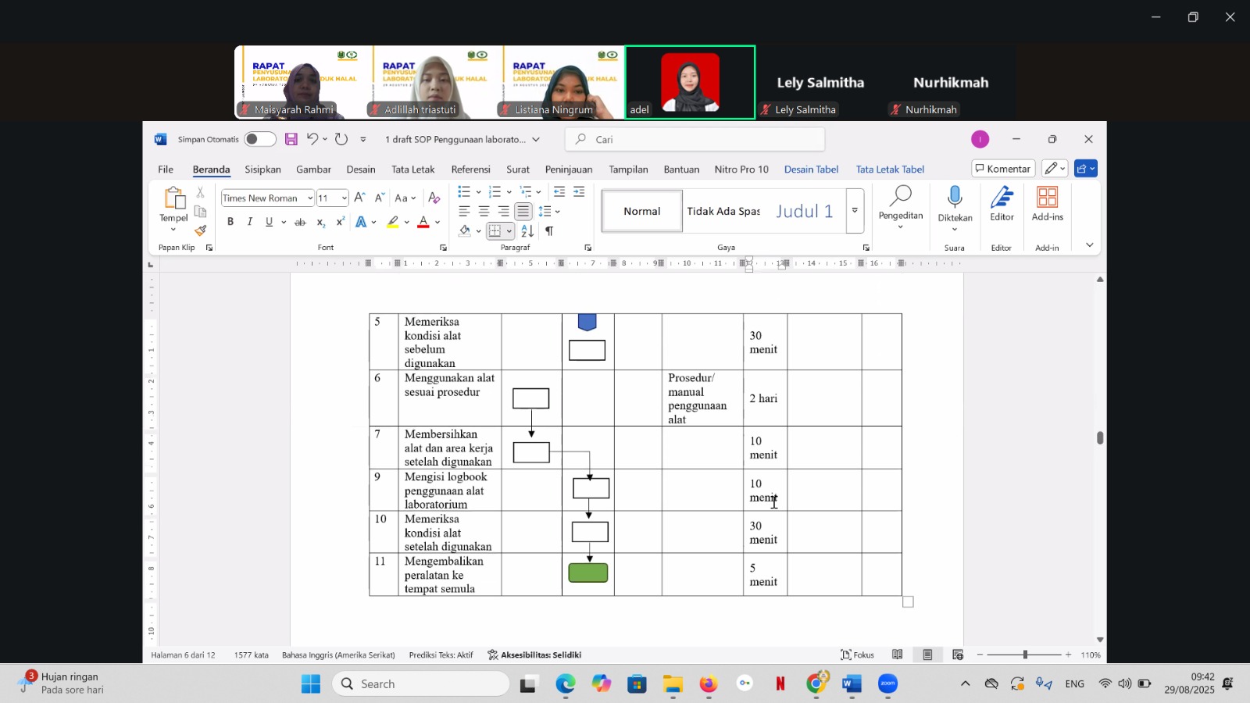Toggle the Fokus mode view
The width and height of the screenshot is (1250, 703).
(857, 655)
